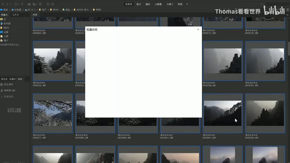Go forward using the toolbar forward arrow
Viewport: 290px width, 163px height.
7,4
